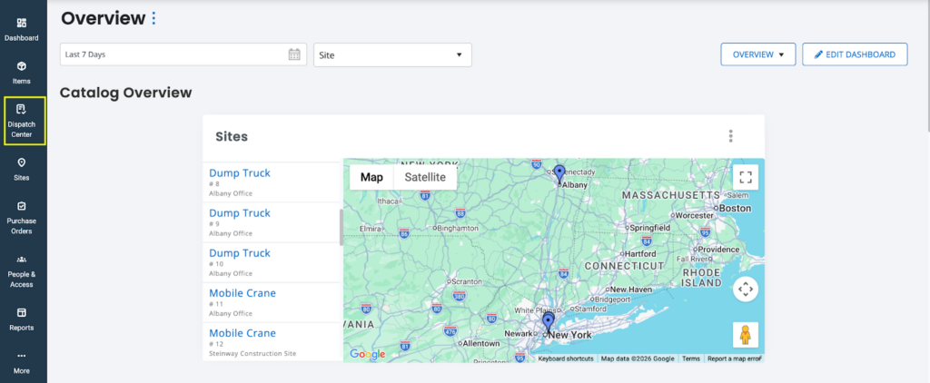Click the EDIT DASHBOARD button
The width and height of the screenshot is (930, 383).
tap(855, 54)
